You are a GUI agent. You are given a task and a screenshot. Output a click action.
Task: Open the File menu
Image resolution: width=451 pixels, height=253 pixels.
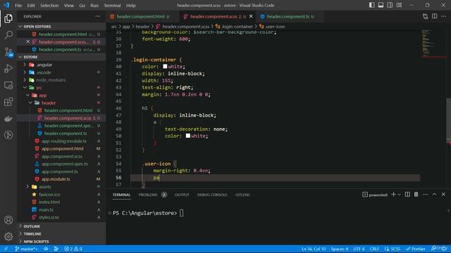[18, 5]
